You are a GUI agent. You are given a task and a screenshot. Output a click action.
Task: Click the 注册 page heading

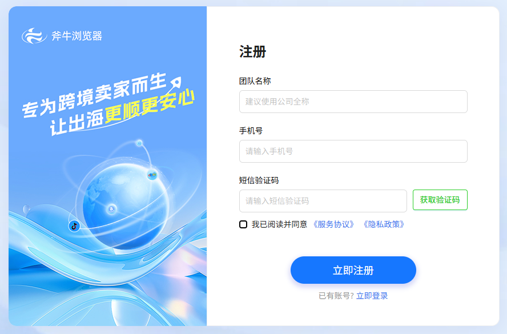[x=252, y=52]
